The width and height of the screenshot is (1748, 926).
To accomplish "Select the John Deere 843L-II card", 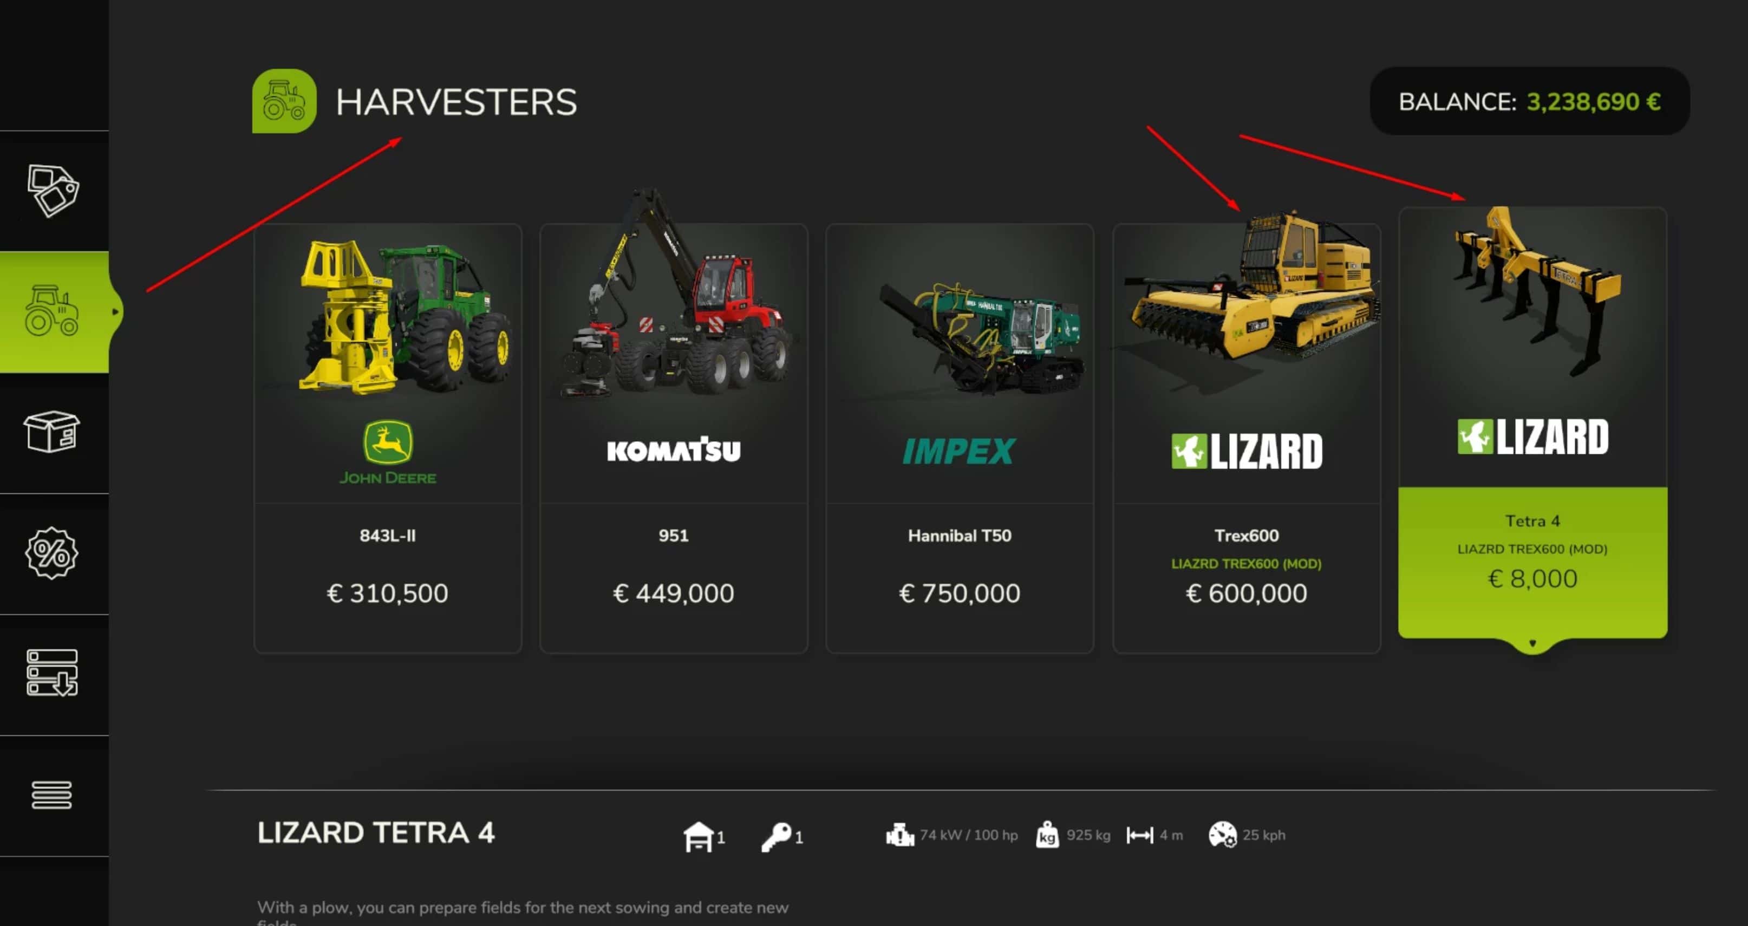I will tap(388, 438).
